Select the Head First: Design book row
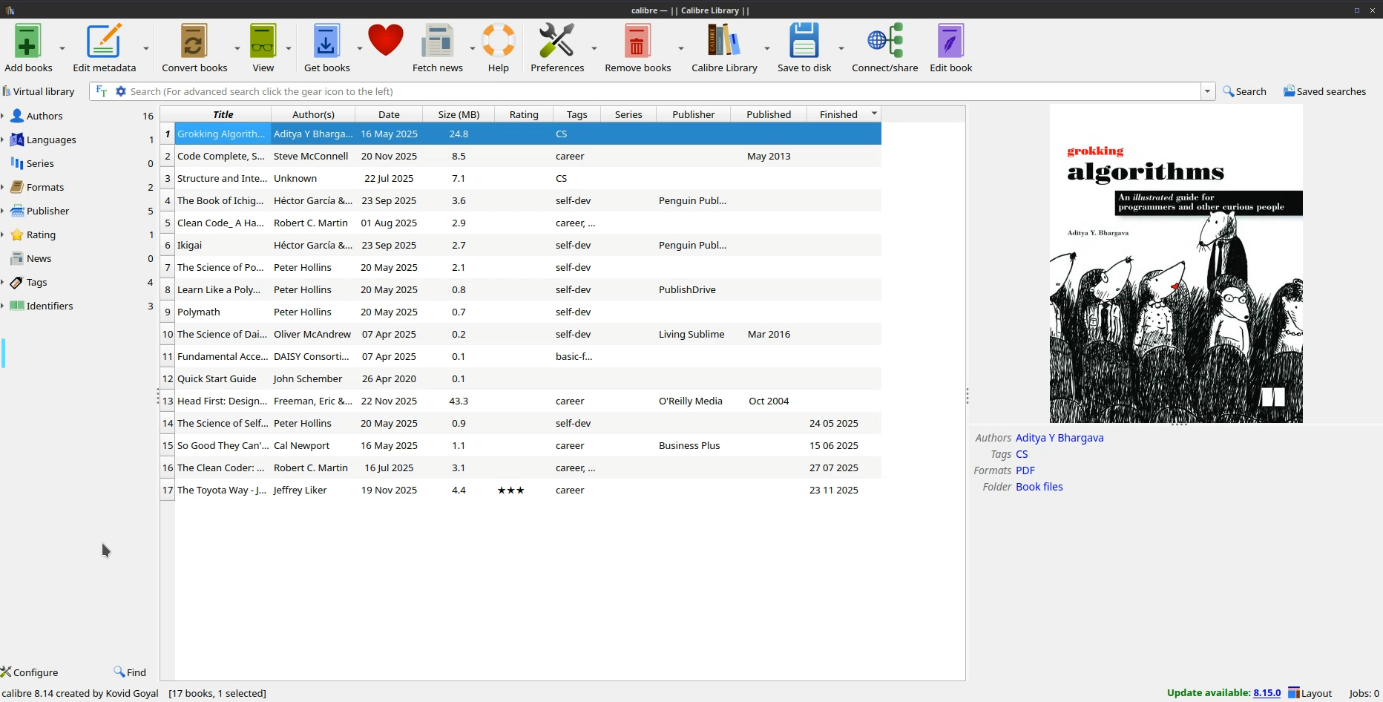The width and height of the screenshot is (1383, 702). pos(521,401)
